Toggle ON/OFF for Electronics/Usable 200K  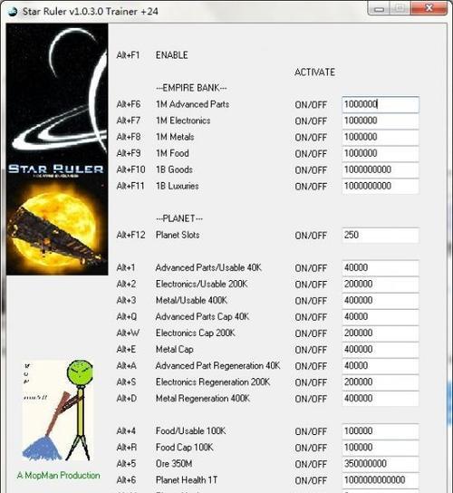(311, 285)
